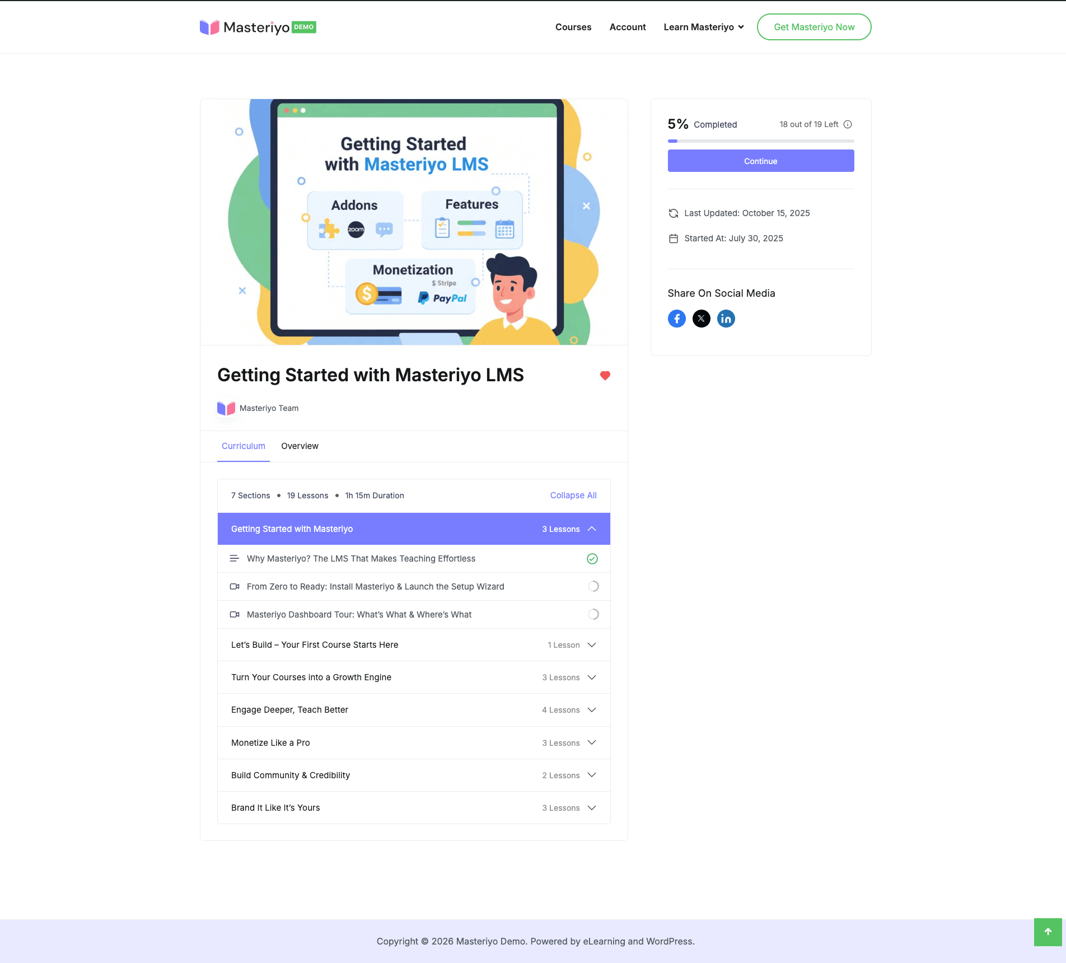Open lesson Masteriyo Dashboard Tour
The image size is (1066, 963).
click(359, 615)
